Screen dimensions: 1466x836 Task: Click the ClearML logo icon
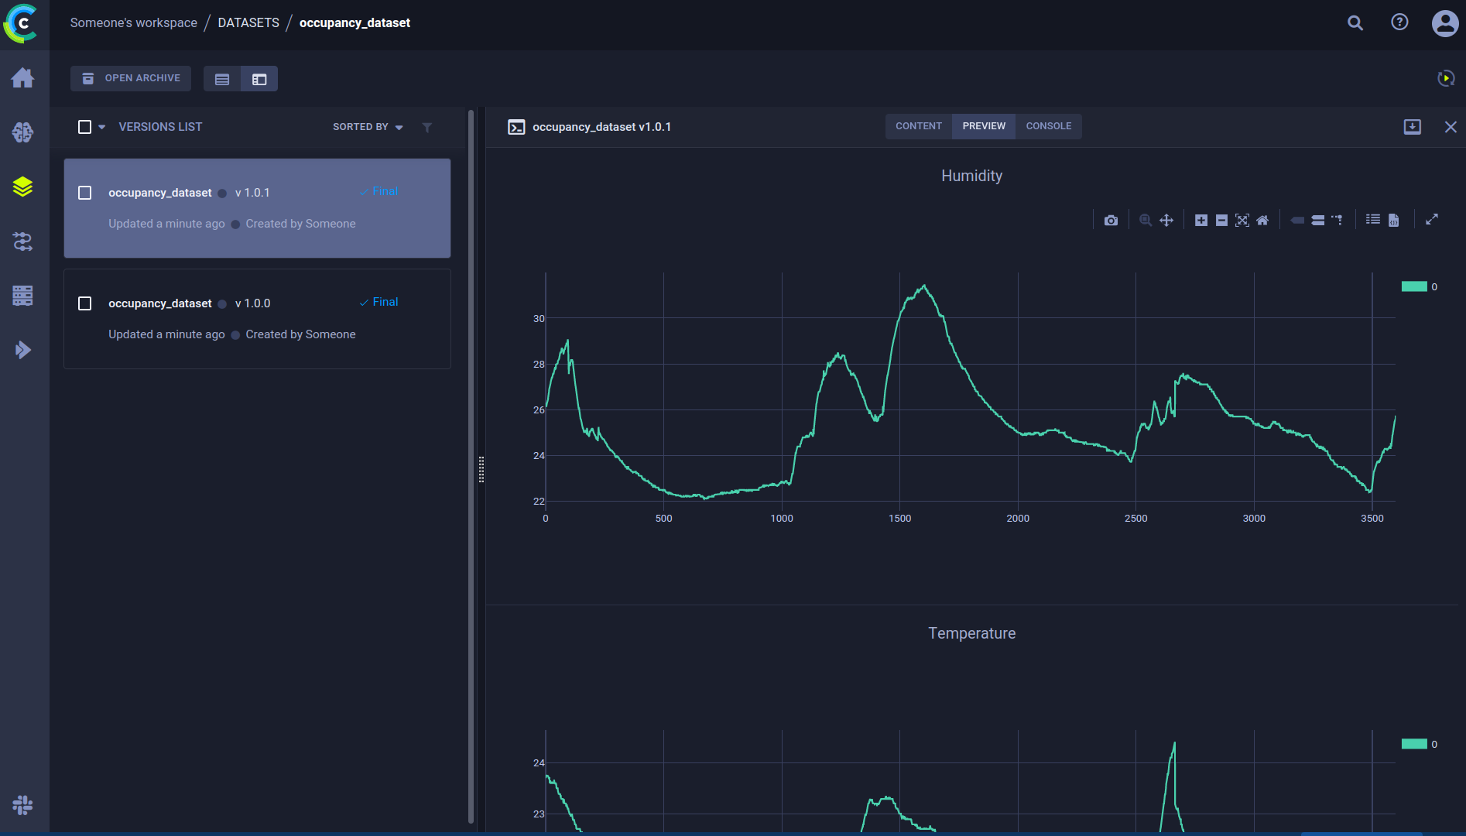coord(21,23)
